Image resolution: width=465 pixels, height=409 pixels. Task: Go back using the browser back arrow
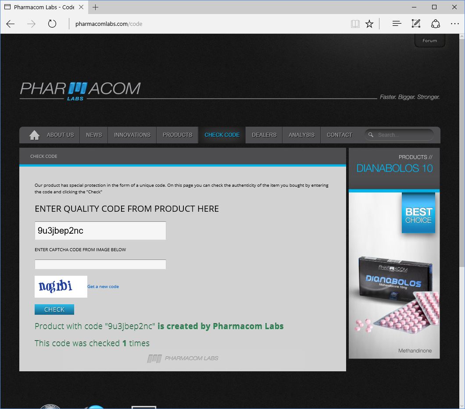(x=11, y=24)
